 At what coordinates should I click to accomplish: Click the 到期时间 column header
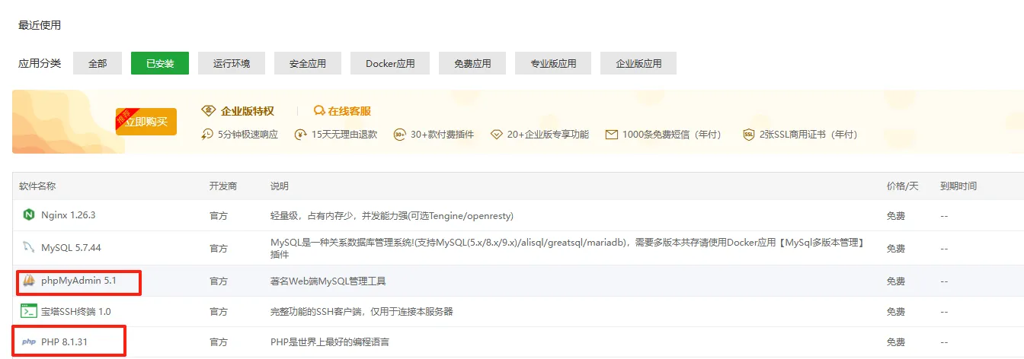coord(958,186)
